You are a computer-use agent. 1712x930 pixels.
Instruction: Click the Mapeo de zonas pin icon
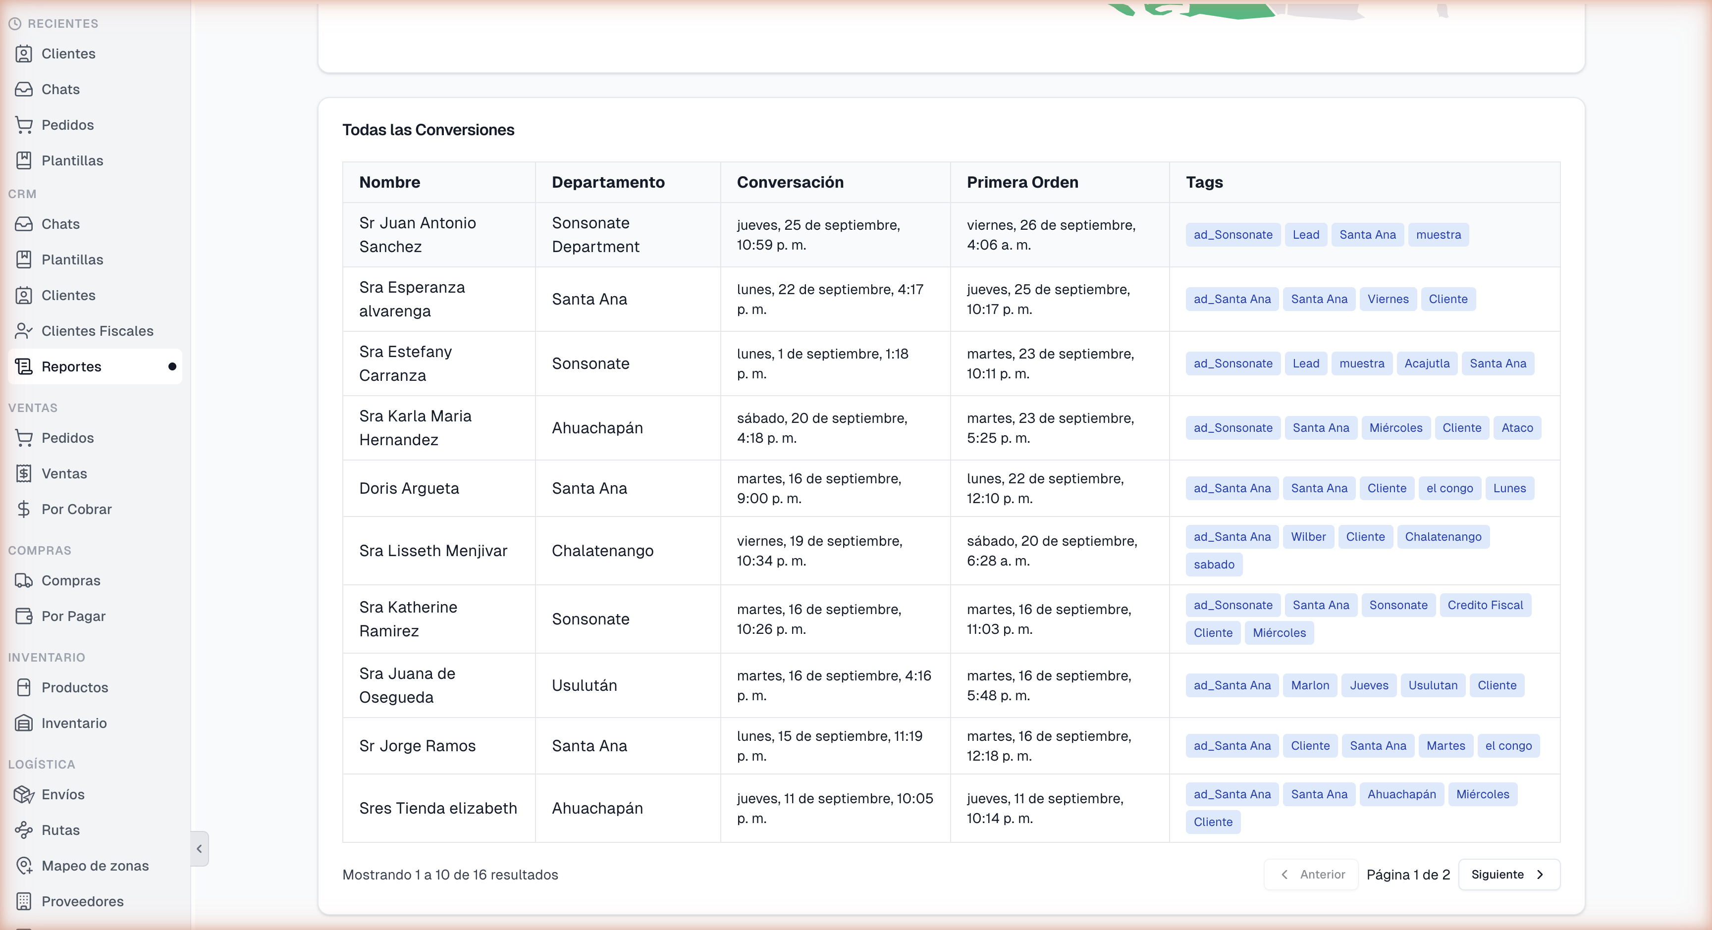coord(24,866)
